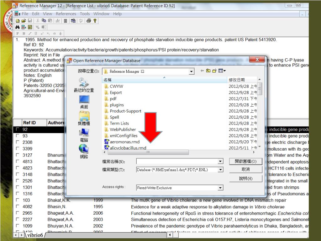Click the copy between databases icon
321x241 pixels.
(73, 21)
